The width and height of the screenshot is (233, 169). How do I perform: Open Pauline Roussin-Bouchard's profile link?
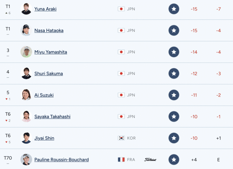click(61, 160)
